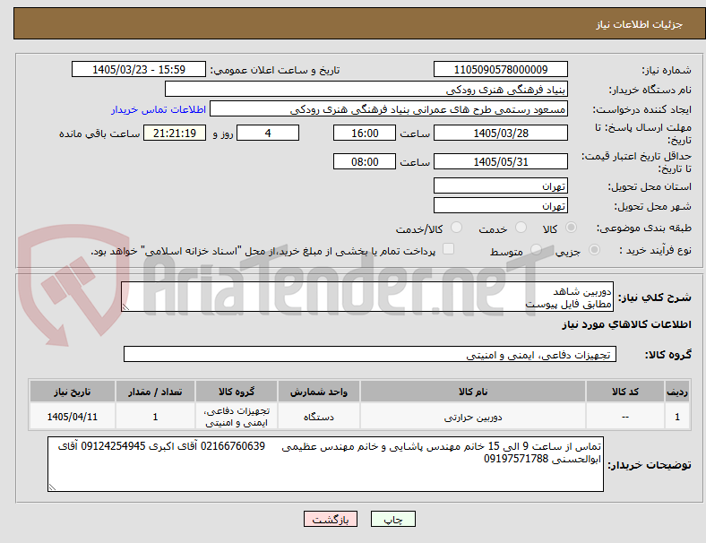Click the buyer notes text area

(325, 464)
